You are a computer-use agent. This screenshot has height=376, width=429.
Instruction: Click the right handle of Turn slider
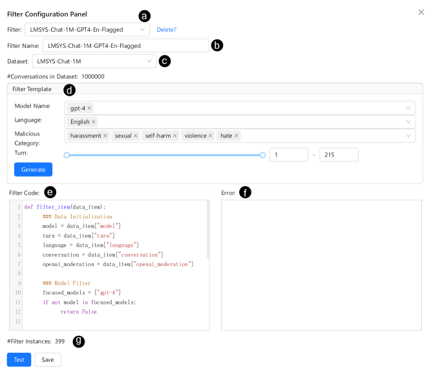point(262,155)
